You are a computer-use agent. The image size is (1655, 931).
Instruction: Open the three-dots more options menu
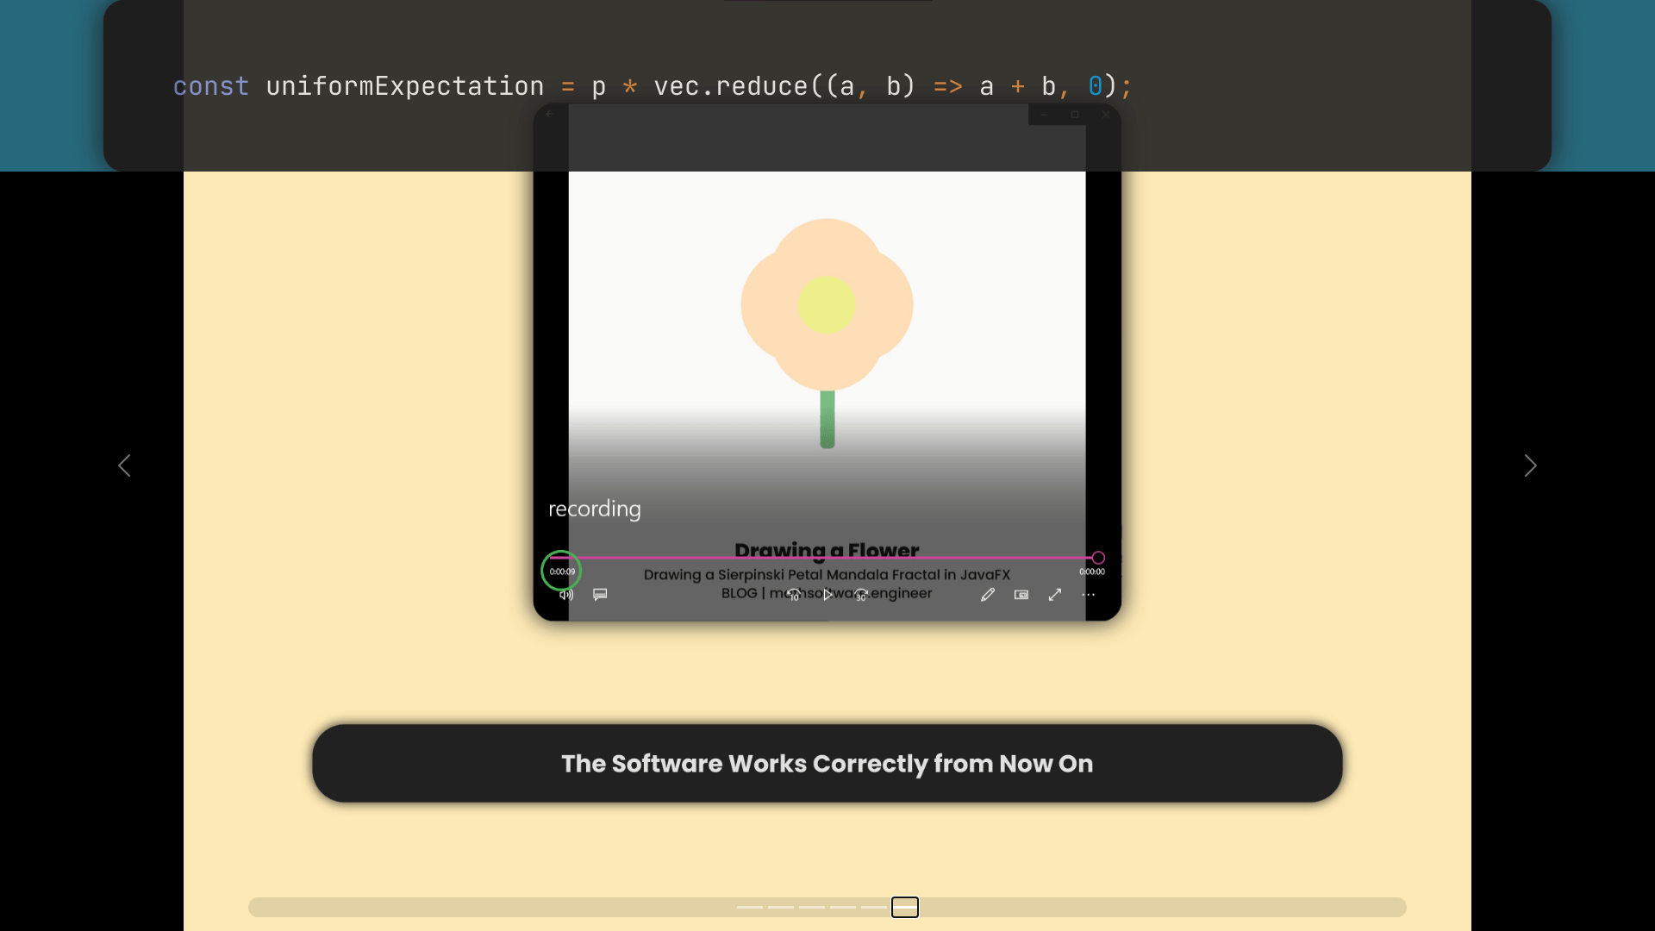click(x=1089, y=595)
